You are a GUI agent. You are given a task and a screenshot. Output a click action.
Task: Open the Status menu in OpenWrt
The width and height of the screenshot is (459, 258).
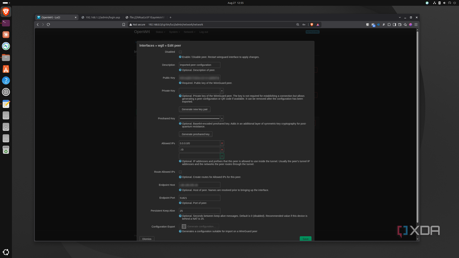[x=160, y=32]
